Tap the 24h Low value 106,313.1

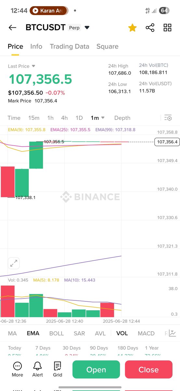[120, 91]
